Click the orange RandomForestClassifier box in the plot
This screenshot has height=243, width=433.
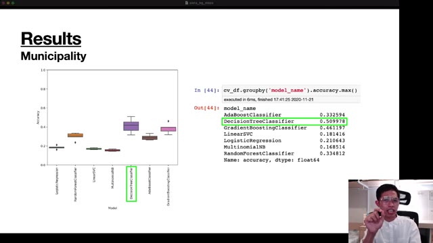coord(75,135)
